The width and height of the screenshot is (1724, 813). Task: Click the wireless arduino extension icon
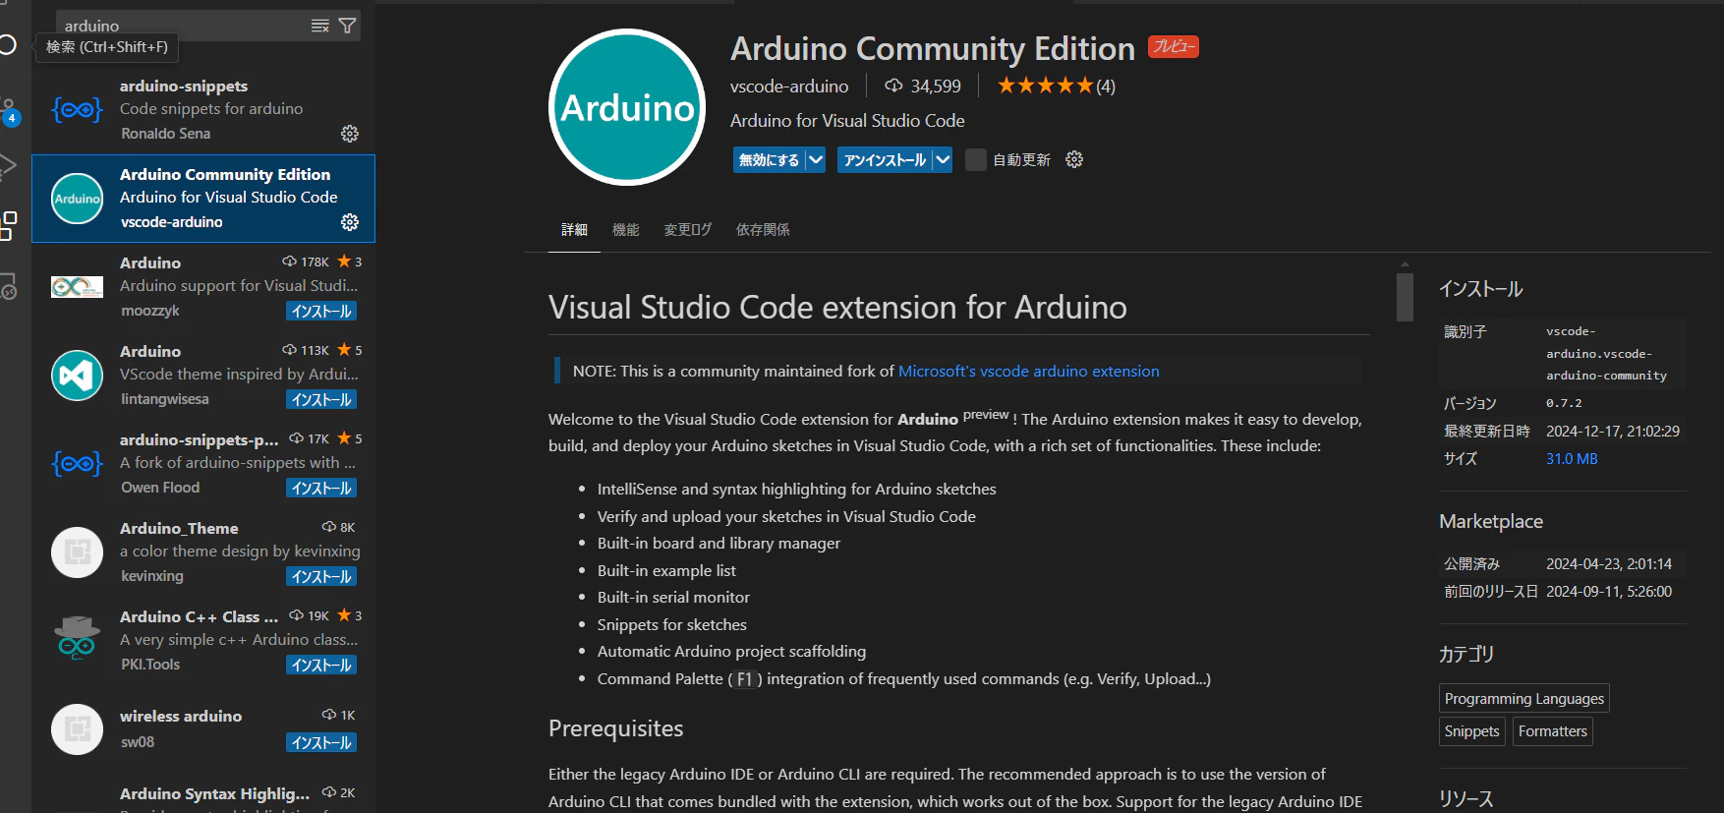tap(77, 729)
